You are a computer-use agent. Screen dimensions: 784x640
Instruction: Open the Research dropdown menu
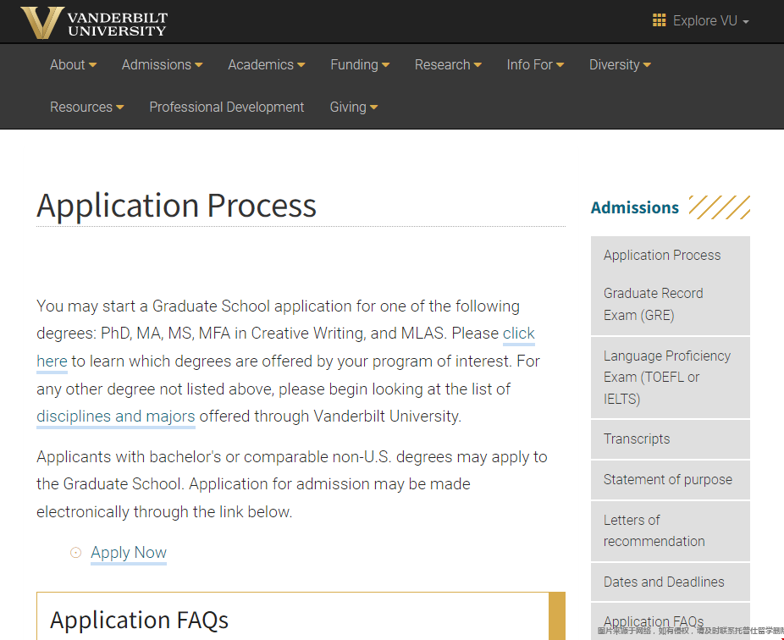tap(448, 65)
